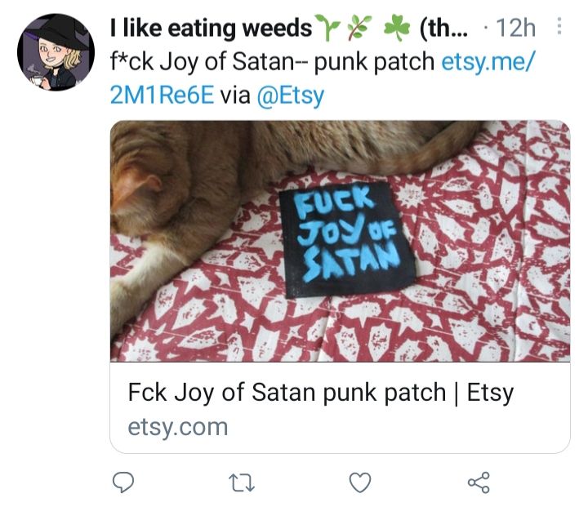The image size is (588, 507).
Task: Click the reply speech bubble icon
Action: [x=123, y=482]
